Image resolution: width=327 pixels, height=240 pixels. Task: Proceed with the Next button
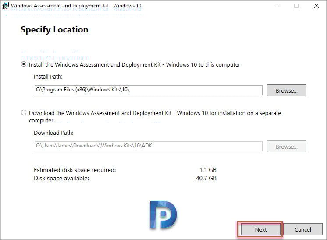coord(261,229)
